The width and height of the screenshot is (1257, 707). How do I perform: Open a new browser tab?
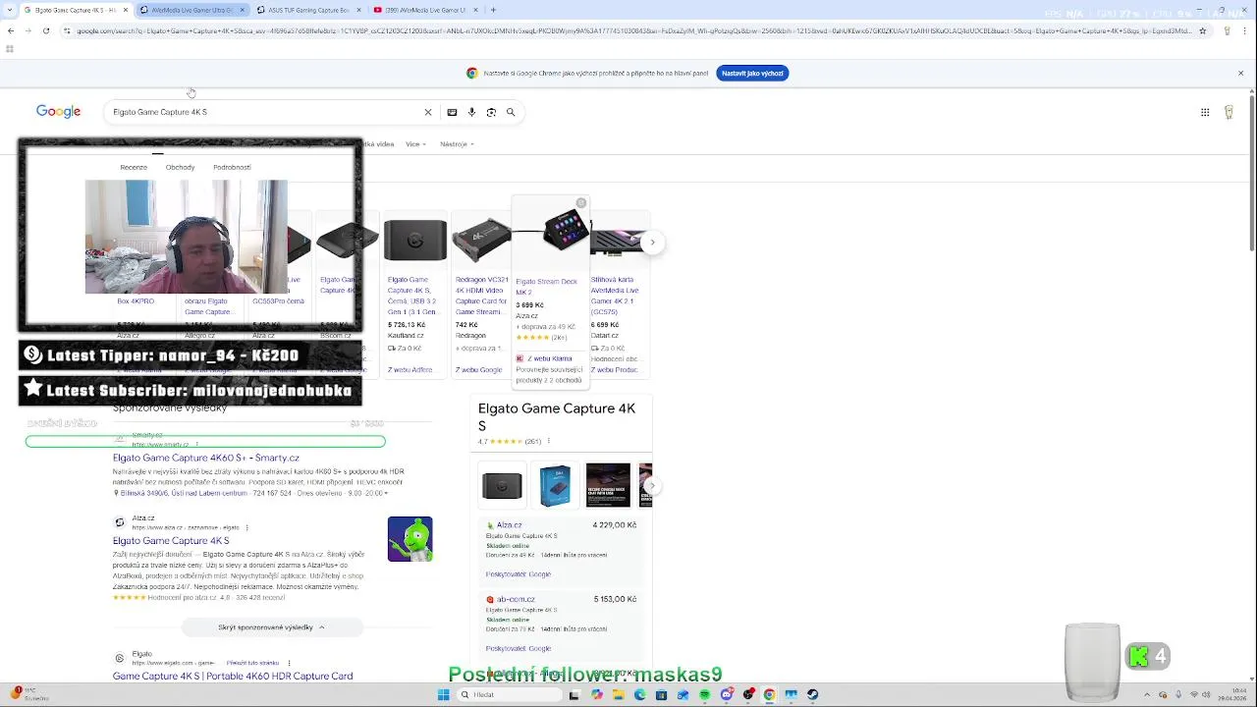pyautogui.click(x=493, y=10)
